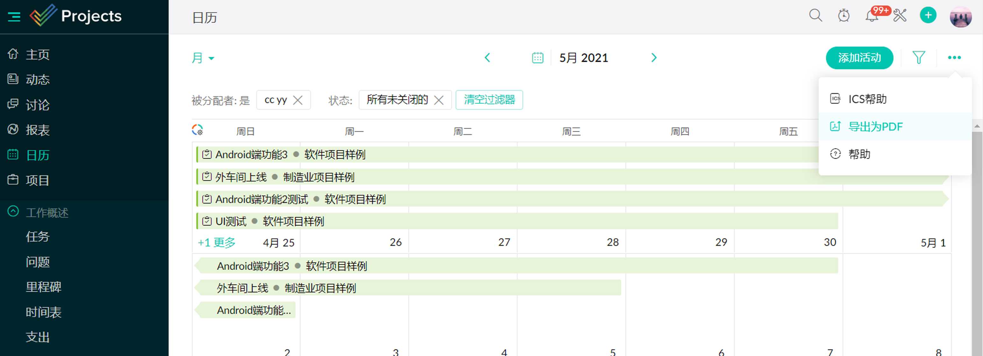
Task: Choose ICS帮助 menu entry
Action: 867,99
